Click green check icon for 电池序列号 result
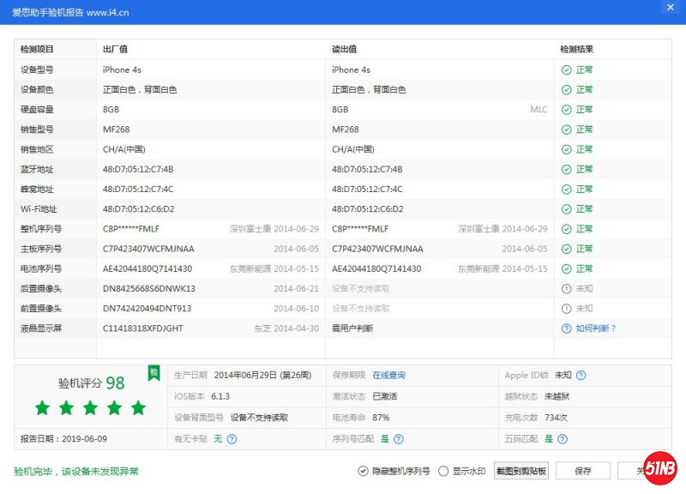 coord(566,268)
